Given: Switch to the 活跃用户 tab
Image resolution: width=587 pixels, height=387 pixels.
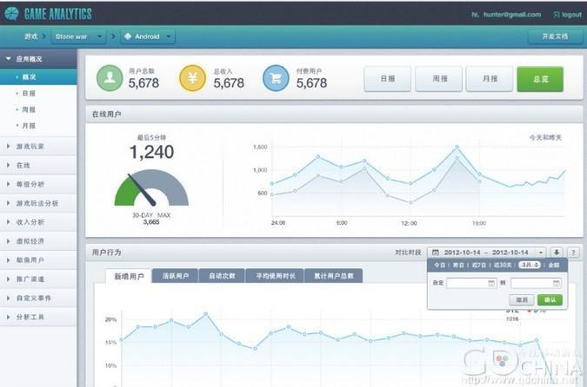Looking at the screenshot, I should (175, 276).
